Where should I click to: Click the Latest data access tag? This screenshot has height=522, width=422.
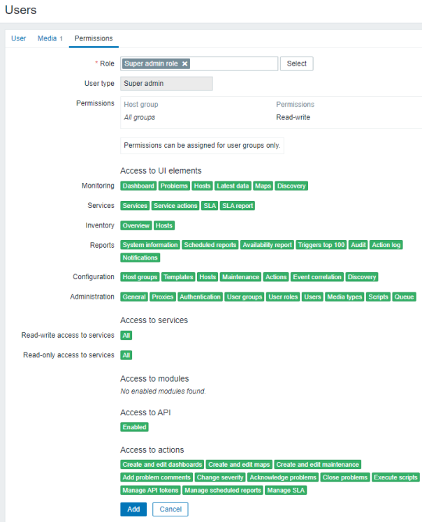point(233,186)
